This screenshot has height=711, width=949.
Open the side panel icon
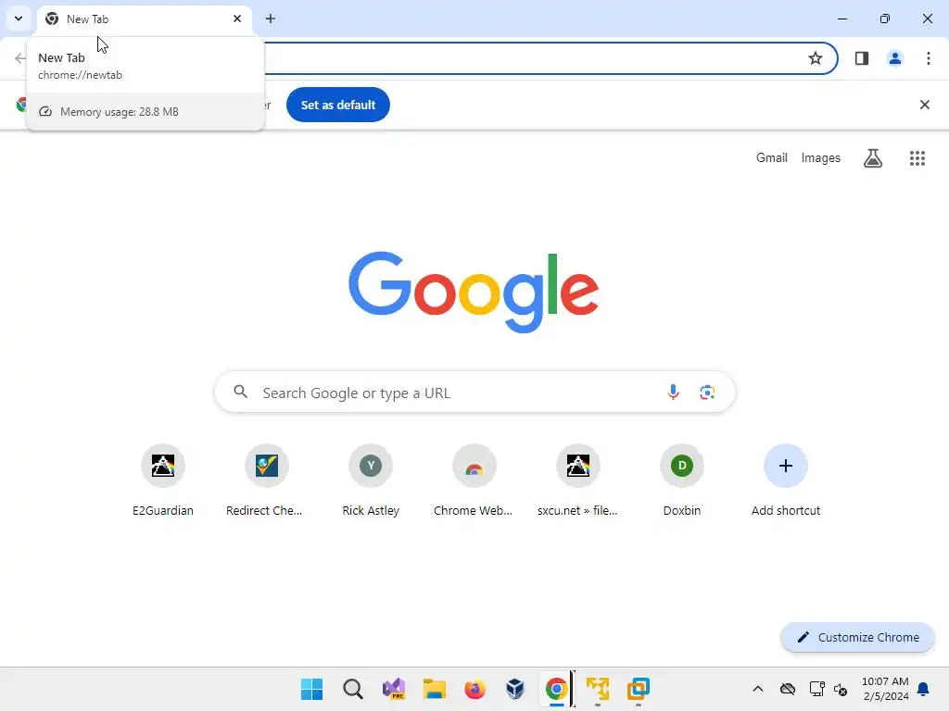point(862,58)
